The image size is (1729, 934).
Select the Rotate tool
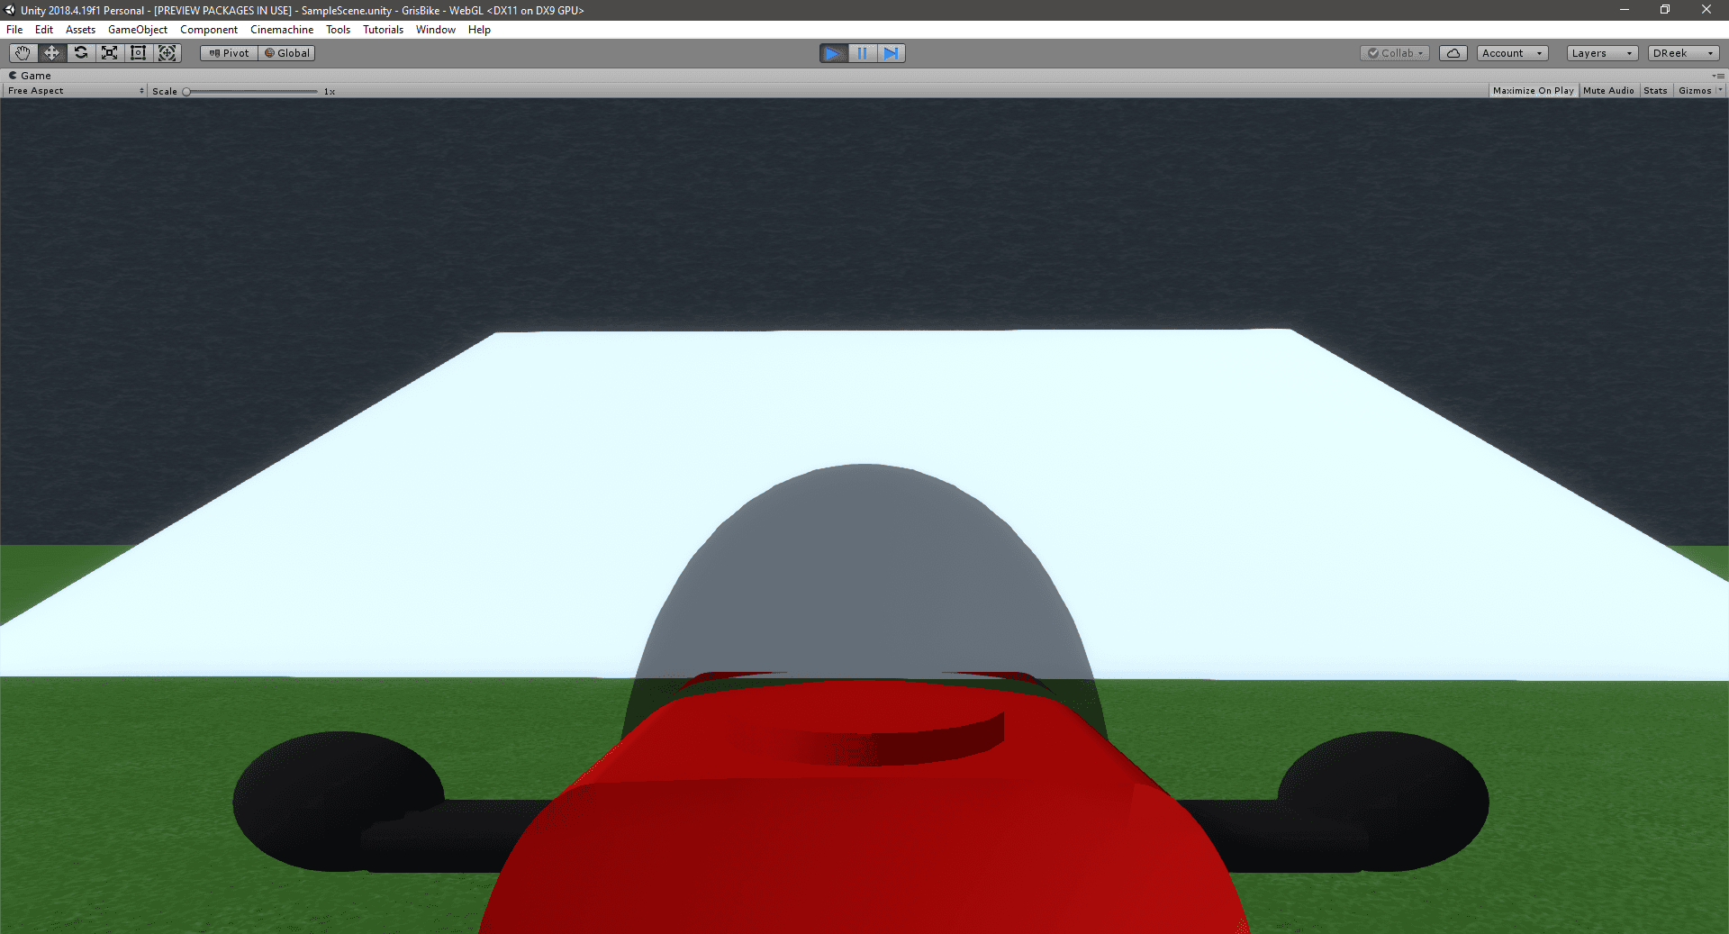(x=80, y=53)
